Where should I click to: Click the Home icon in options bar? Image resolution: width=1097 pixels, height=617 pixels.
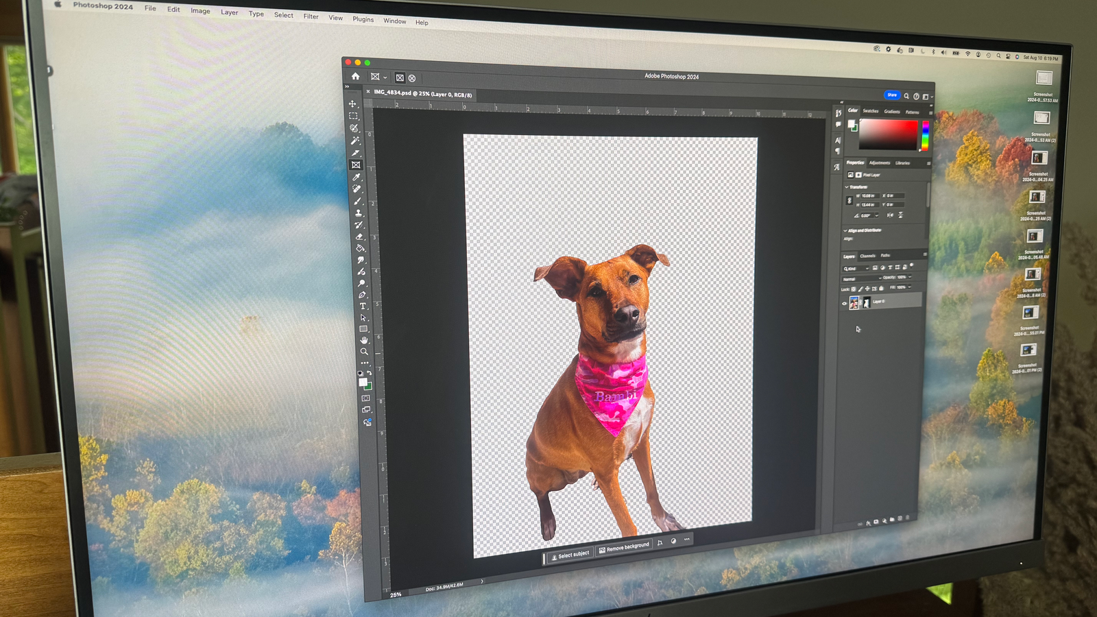[355, 76]
